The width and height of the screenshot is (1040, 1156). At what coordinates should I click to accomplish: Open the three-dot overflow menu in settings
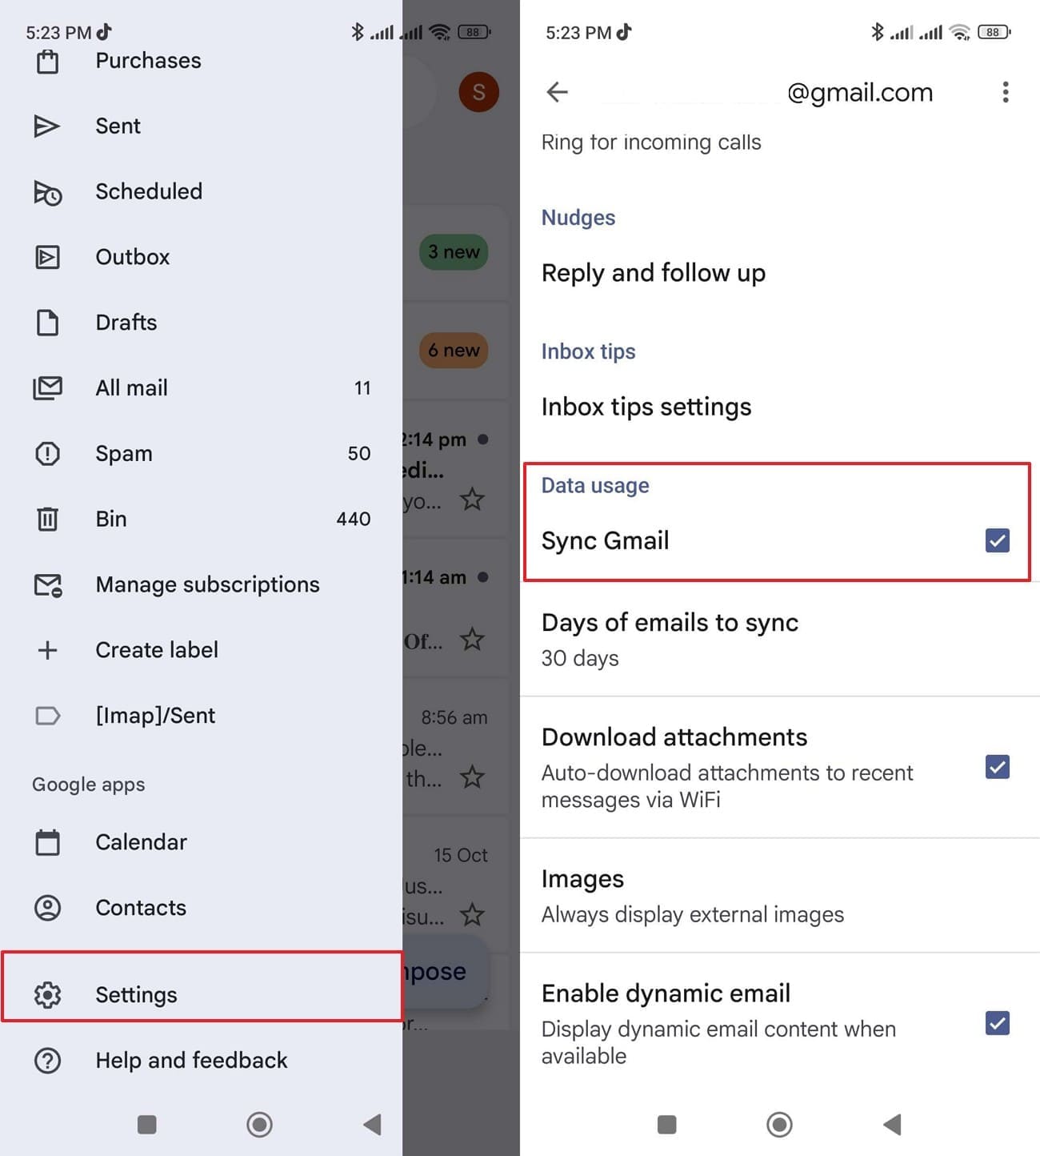click(x=1006, y=92)
